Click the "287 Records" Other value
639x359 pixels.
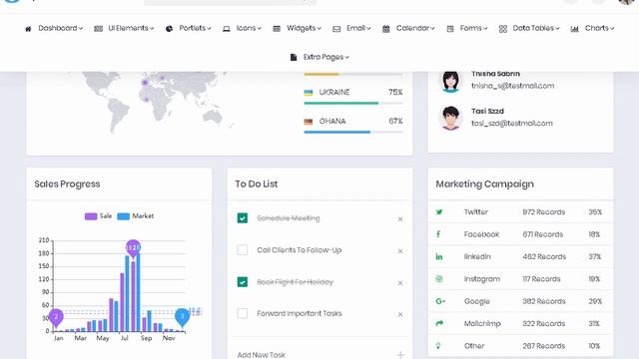point(544,346)
